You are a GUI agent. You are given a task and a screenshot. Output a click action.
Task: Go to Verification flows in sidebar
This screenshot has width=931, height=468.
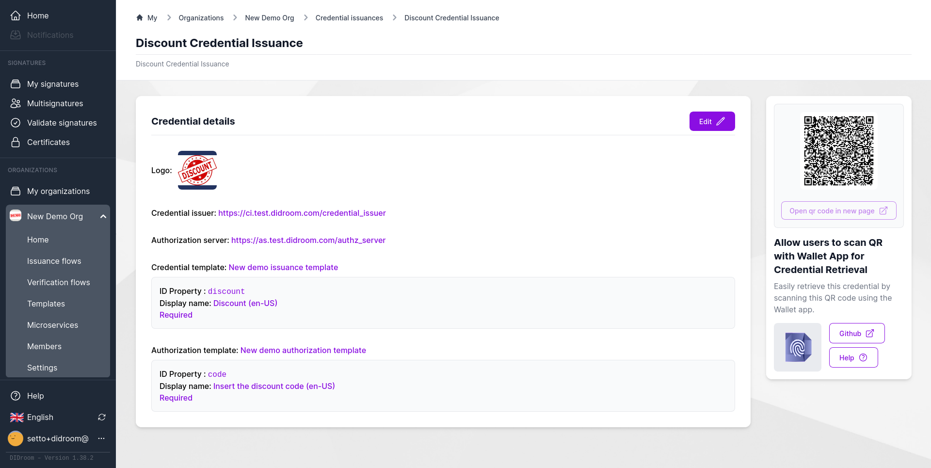[x=59, y=282]
